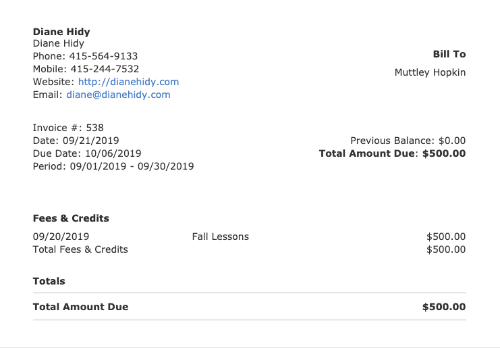
Task: Click the Mobile number 415-244-7532
Action: coord(105,69)
